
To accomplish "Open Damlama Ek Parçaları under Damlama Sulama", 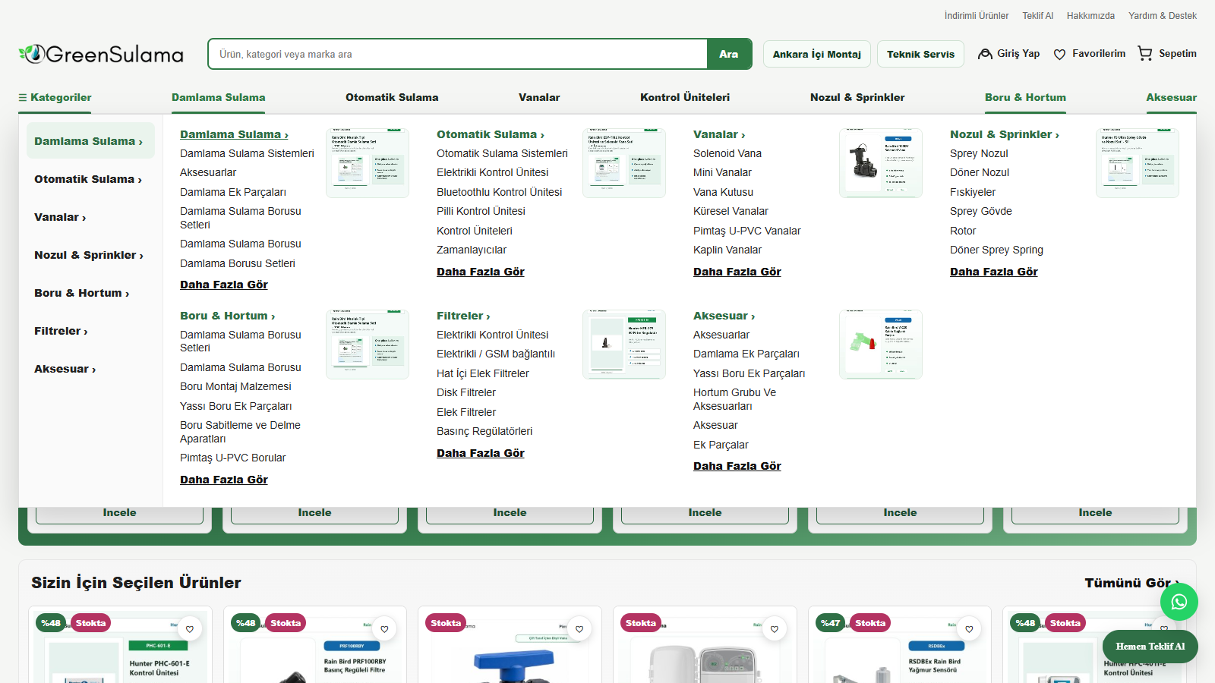I will coord(233,192).
